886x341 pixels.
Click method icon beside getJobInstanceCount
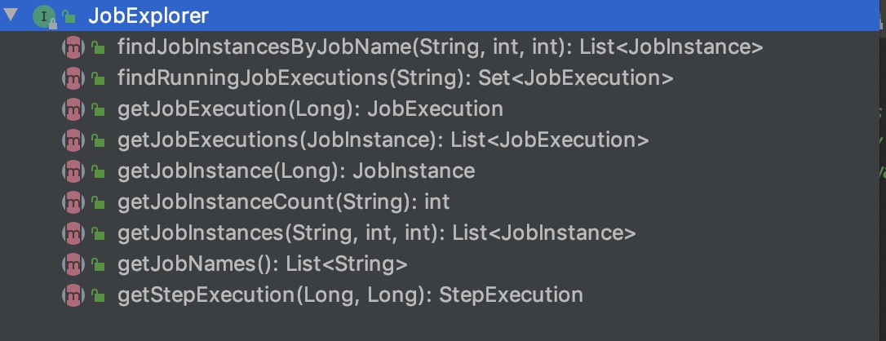point(73,202)
